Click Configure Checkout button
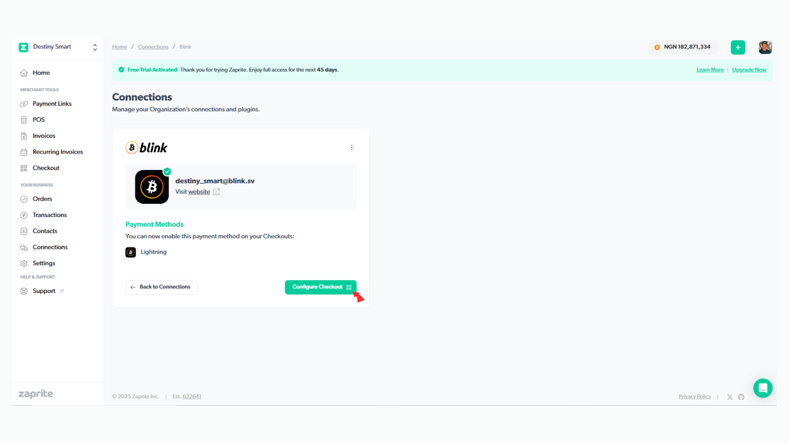This screenshot has height=443, width=789. pos(321,287)
